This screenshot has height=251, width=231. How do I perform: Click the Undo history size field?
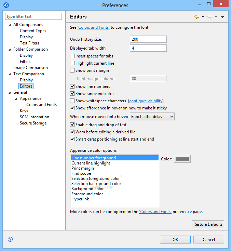click(148, 39)
